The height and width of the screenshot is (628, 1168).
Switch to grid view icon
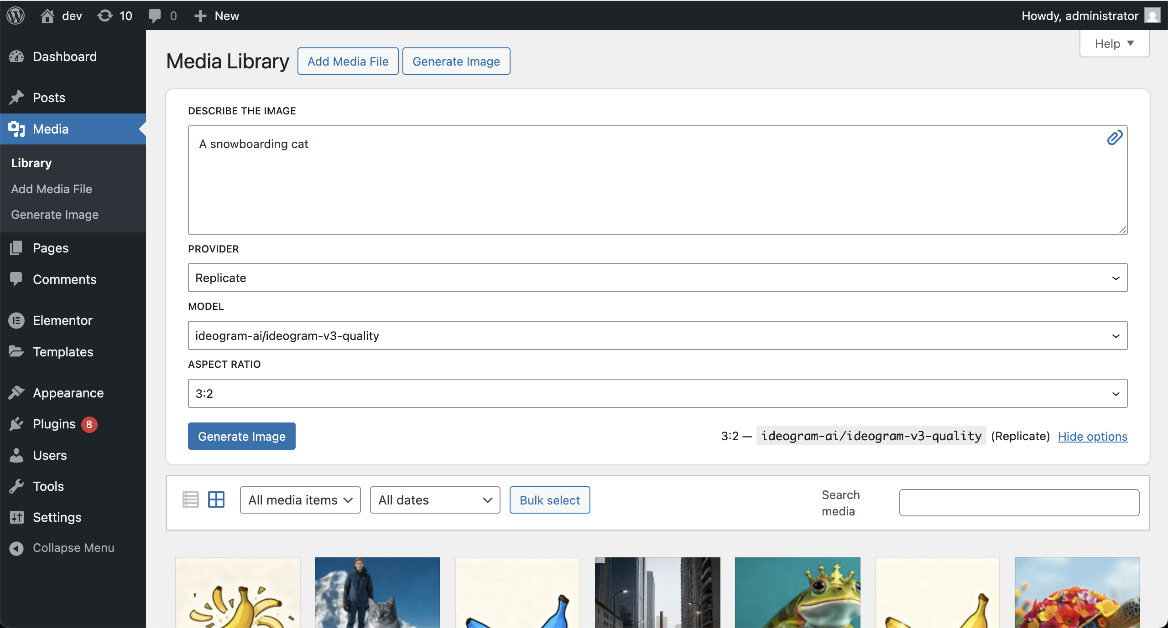click(x=216, y=499)
